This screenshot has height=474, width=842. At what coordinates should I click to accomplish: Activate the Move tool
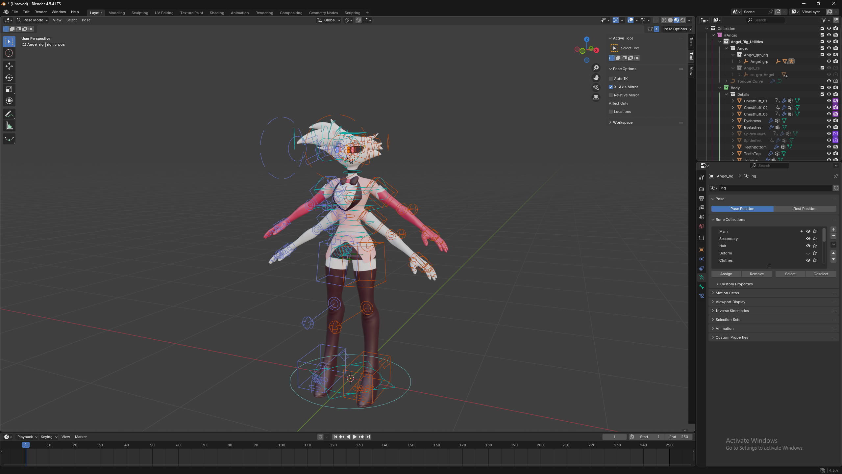(x=9, y=66)
